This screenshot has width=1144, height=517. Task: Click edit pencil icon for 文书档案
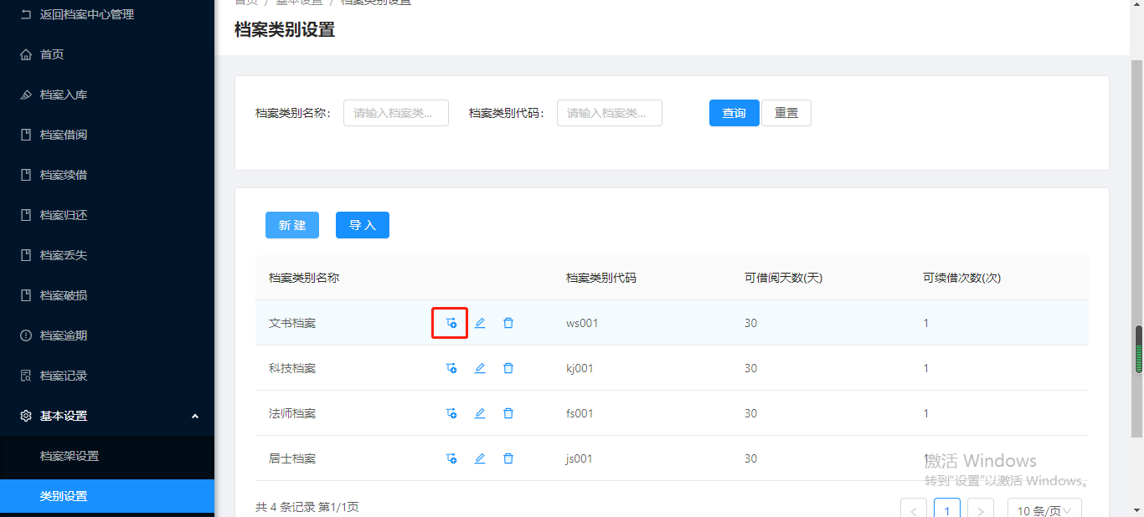(480, 323)
